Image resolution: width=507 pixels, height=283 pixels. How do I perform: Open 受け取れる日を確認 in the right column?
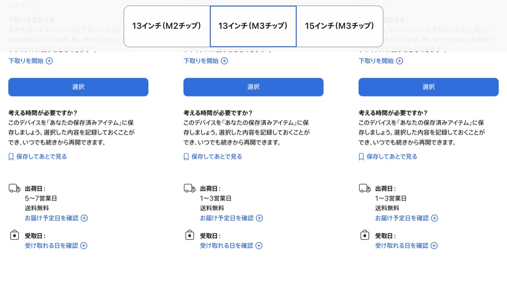401,246
